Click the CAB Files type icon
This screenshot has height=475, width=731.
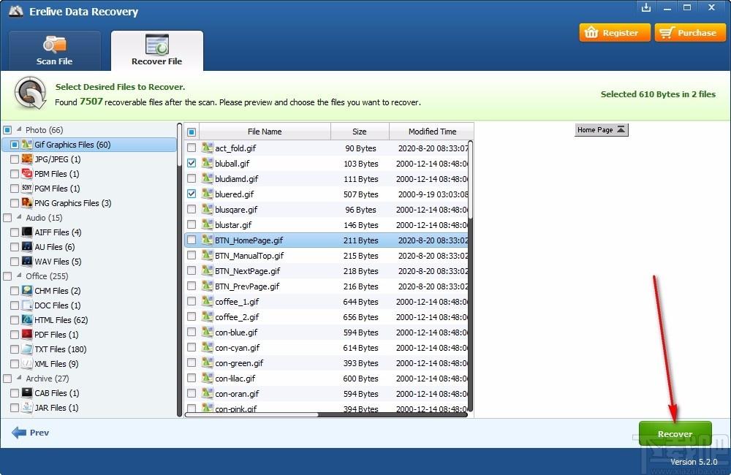click(x=27, y=393)
